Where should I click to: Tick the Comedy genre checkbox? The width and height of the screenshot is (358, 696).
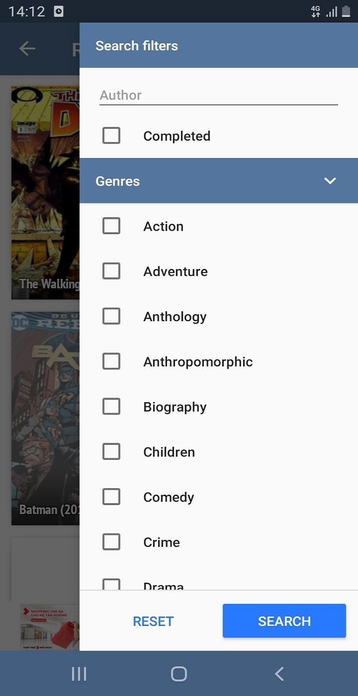[x=111, y=497]
